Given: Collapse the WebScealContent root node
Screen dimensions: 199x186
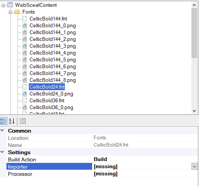Looking at the screenshot, I should 3,5.
